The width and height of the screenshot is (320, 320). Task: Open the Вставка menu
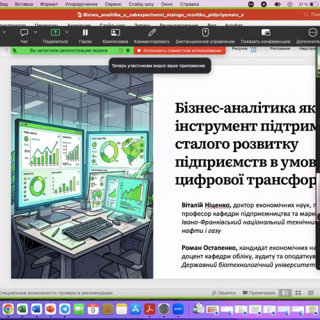24,4
